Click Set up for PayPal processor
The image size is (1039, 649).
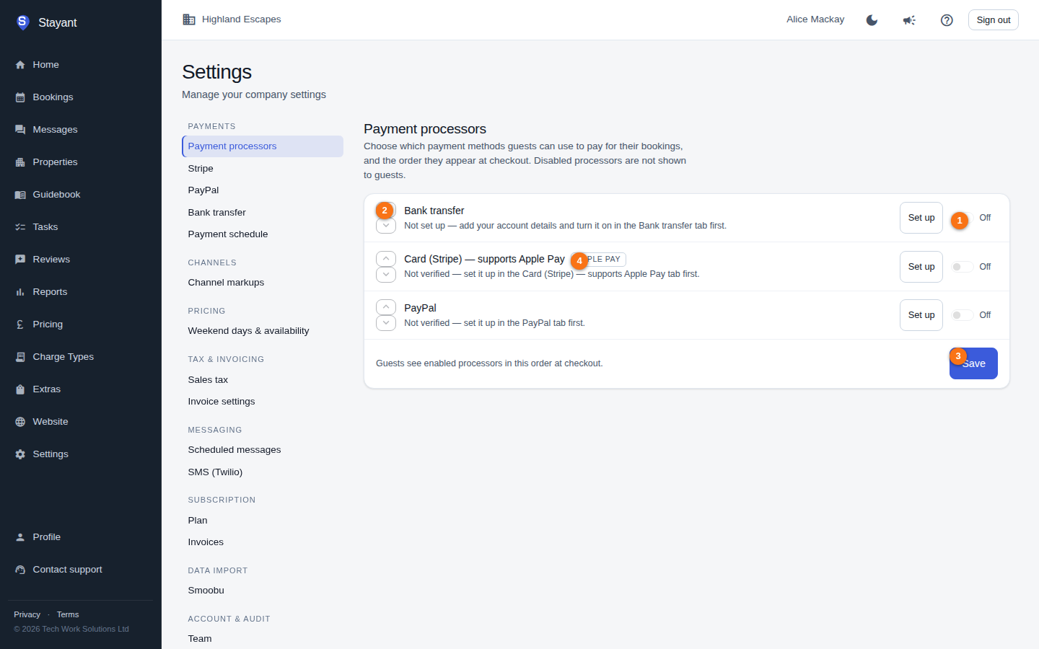click(x=921, y=315)
